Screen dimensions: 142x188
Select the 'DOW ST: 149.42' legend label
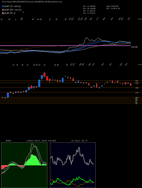(12, 6)
